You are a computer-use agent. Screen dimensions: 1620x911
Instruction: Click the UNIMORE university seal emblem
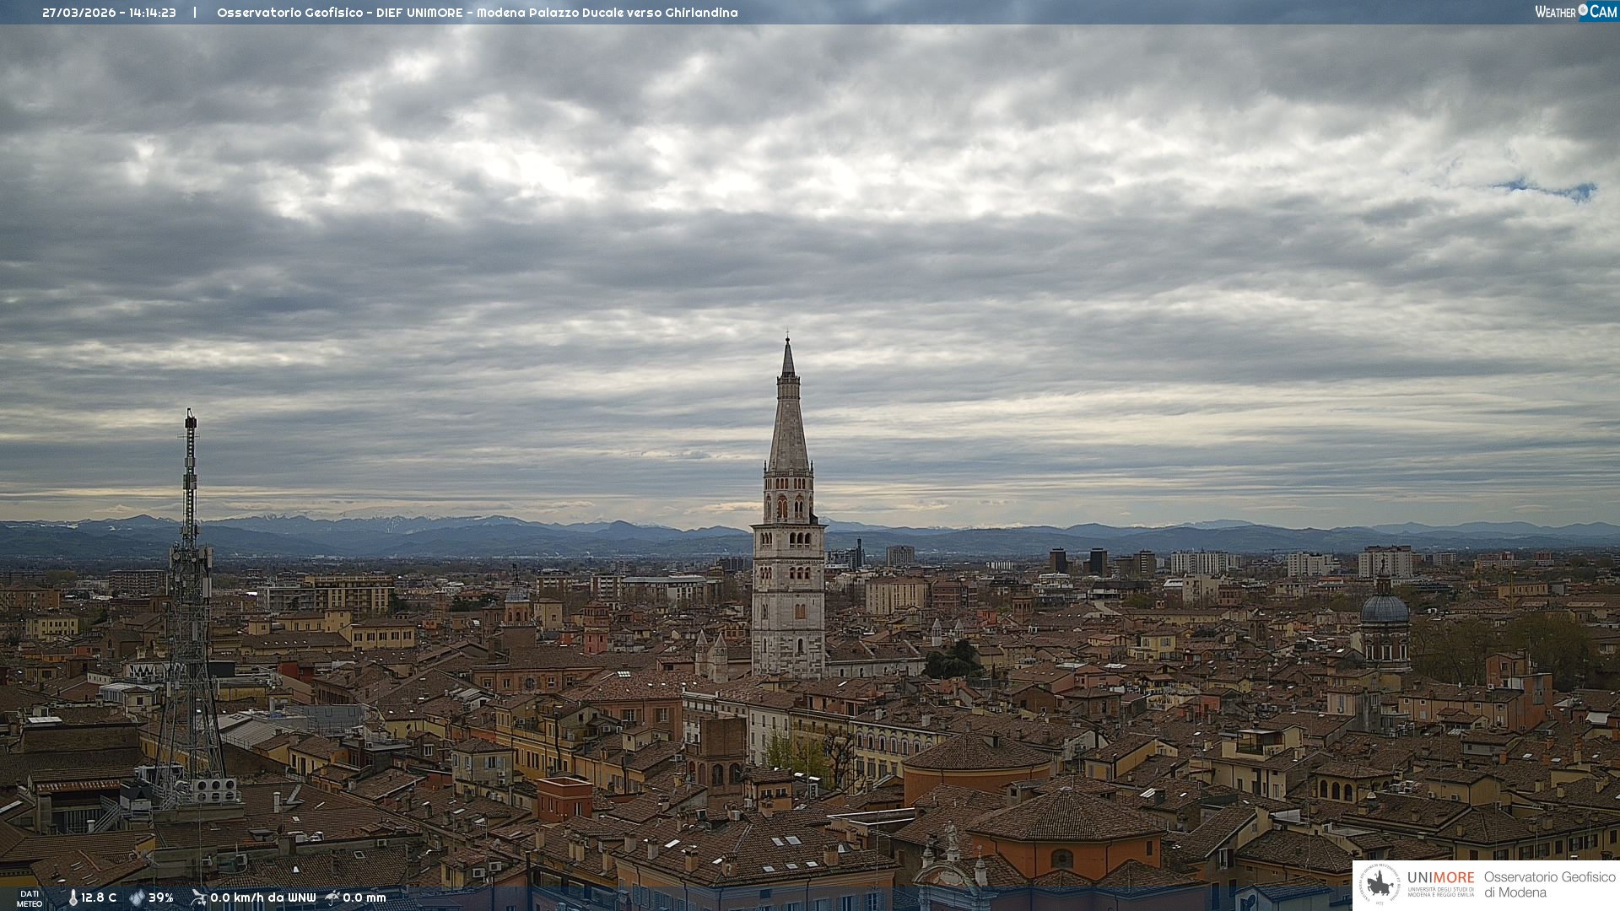[1380, 885]
